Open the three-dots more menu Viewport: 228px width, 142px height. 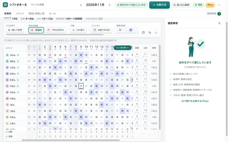point(219,5)
